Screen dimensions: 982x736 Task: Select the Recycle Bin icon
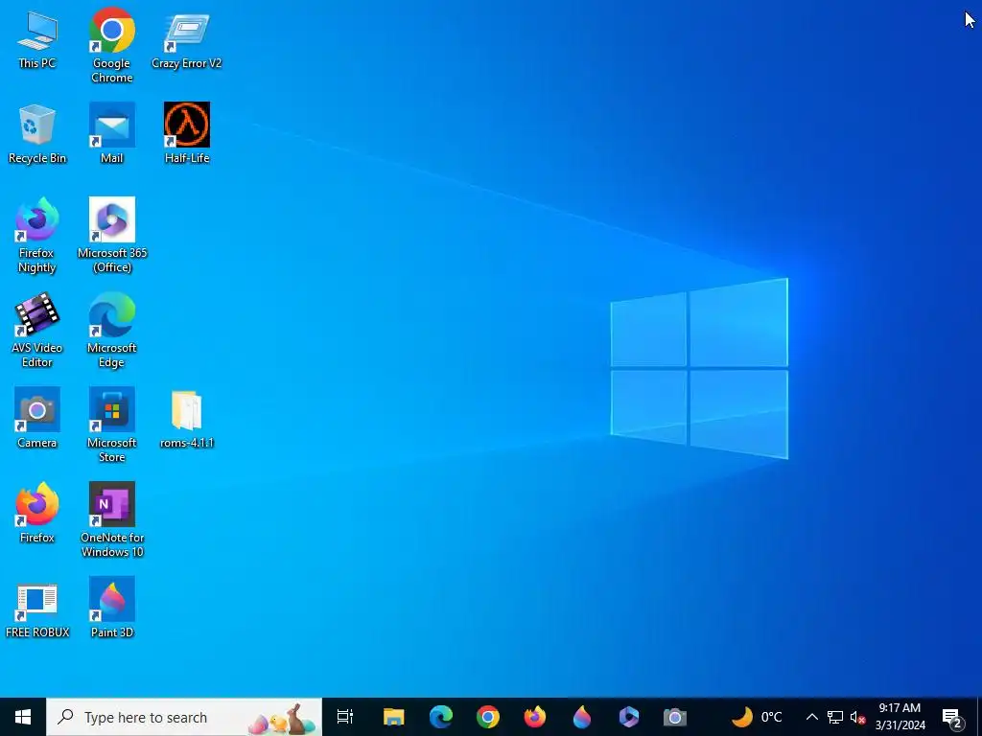coord(37,134)
